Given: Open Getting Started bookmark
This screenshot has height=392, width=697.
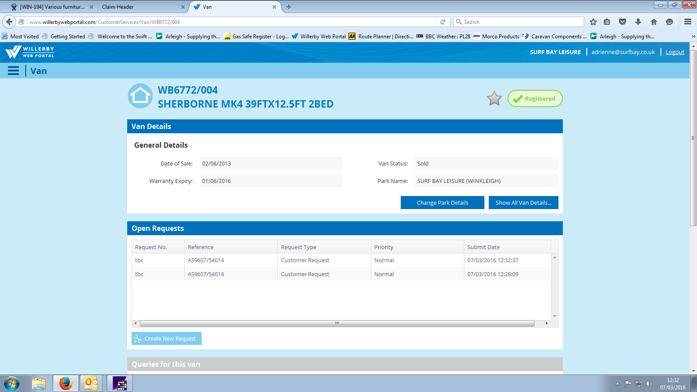Looking at the screenshot, I should click(x=64, y=37).
